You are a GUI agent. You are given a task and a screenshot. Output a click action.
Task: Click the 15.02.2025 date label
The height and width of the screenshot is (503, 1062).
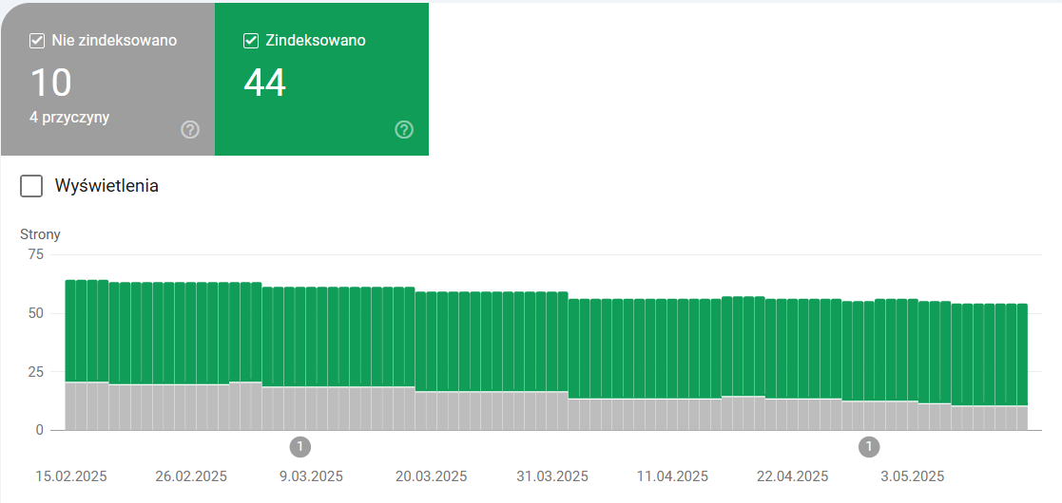coord(71,476)
